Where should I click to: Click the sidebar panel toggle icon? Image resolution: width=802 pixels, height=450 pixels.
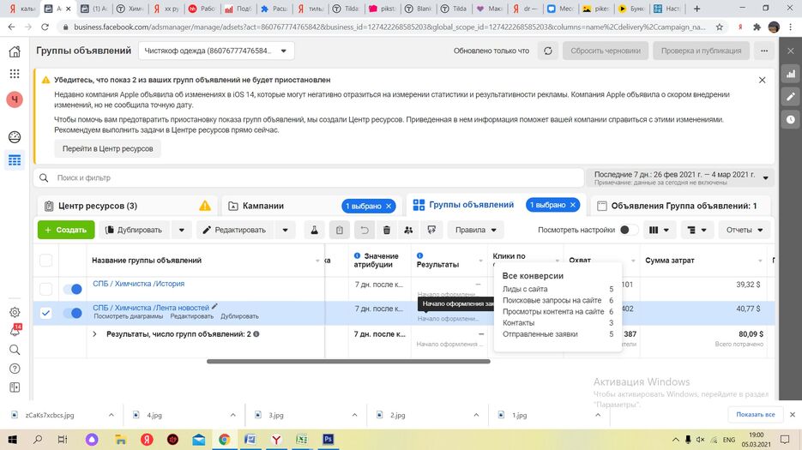coord(15,387)
